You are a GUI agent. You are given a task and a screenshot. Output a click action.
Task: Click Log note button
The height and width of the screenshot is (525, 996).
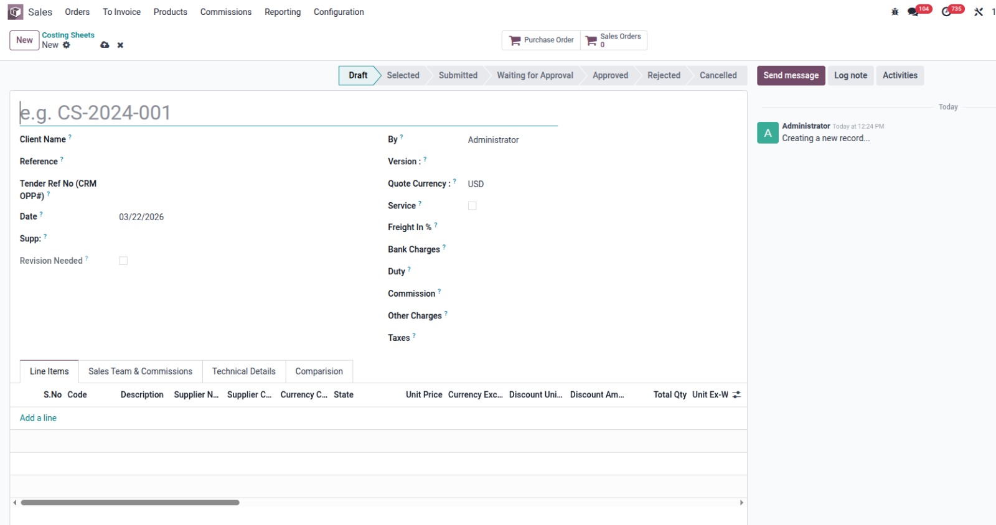tap(850, 75)
